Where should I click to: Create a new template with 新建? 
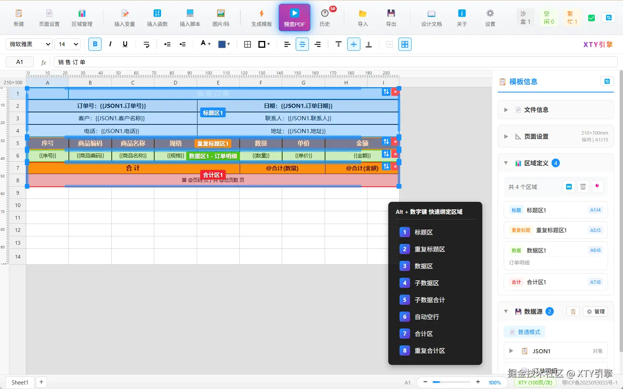(x=18, y=18)
